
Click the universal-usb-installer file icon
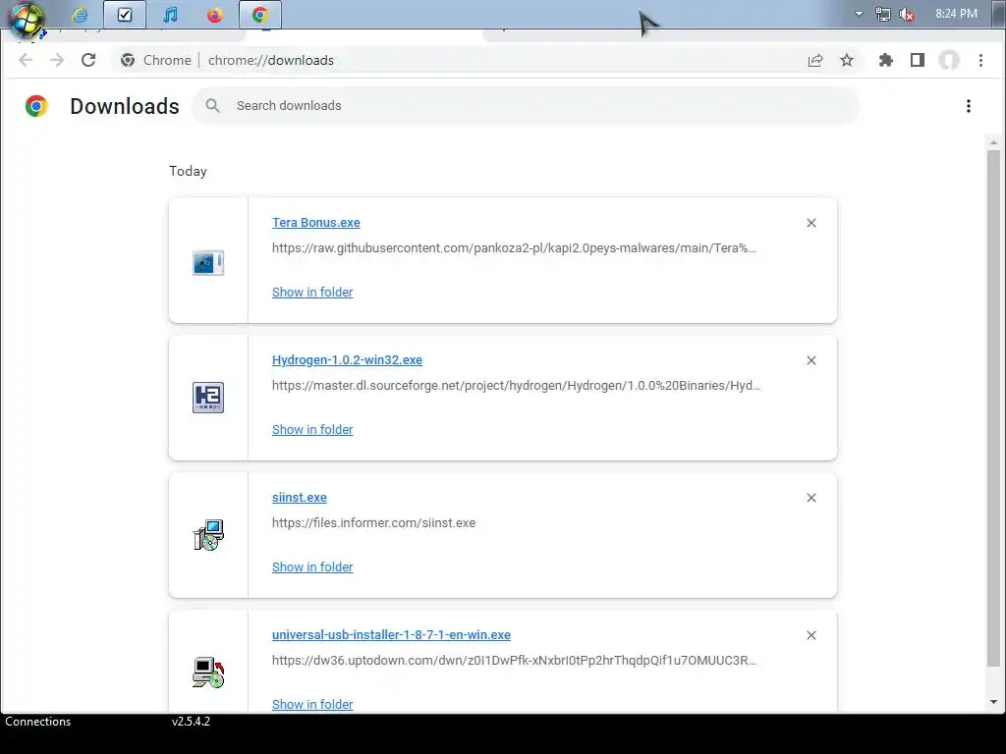tap(208, 673)
